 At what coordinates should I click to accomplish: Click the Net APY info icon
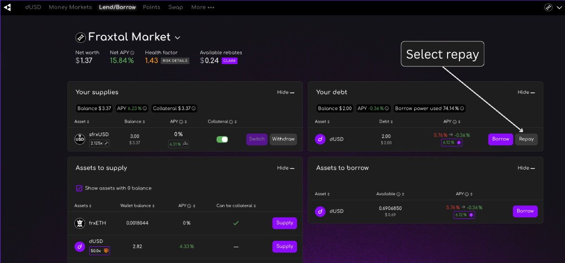click(132, 53)
